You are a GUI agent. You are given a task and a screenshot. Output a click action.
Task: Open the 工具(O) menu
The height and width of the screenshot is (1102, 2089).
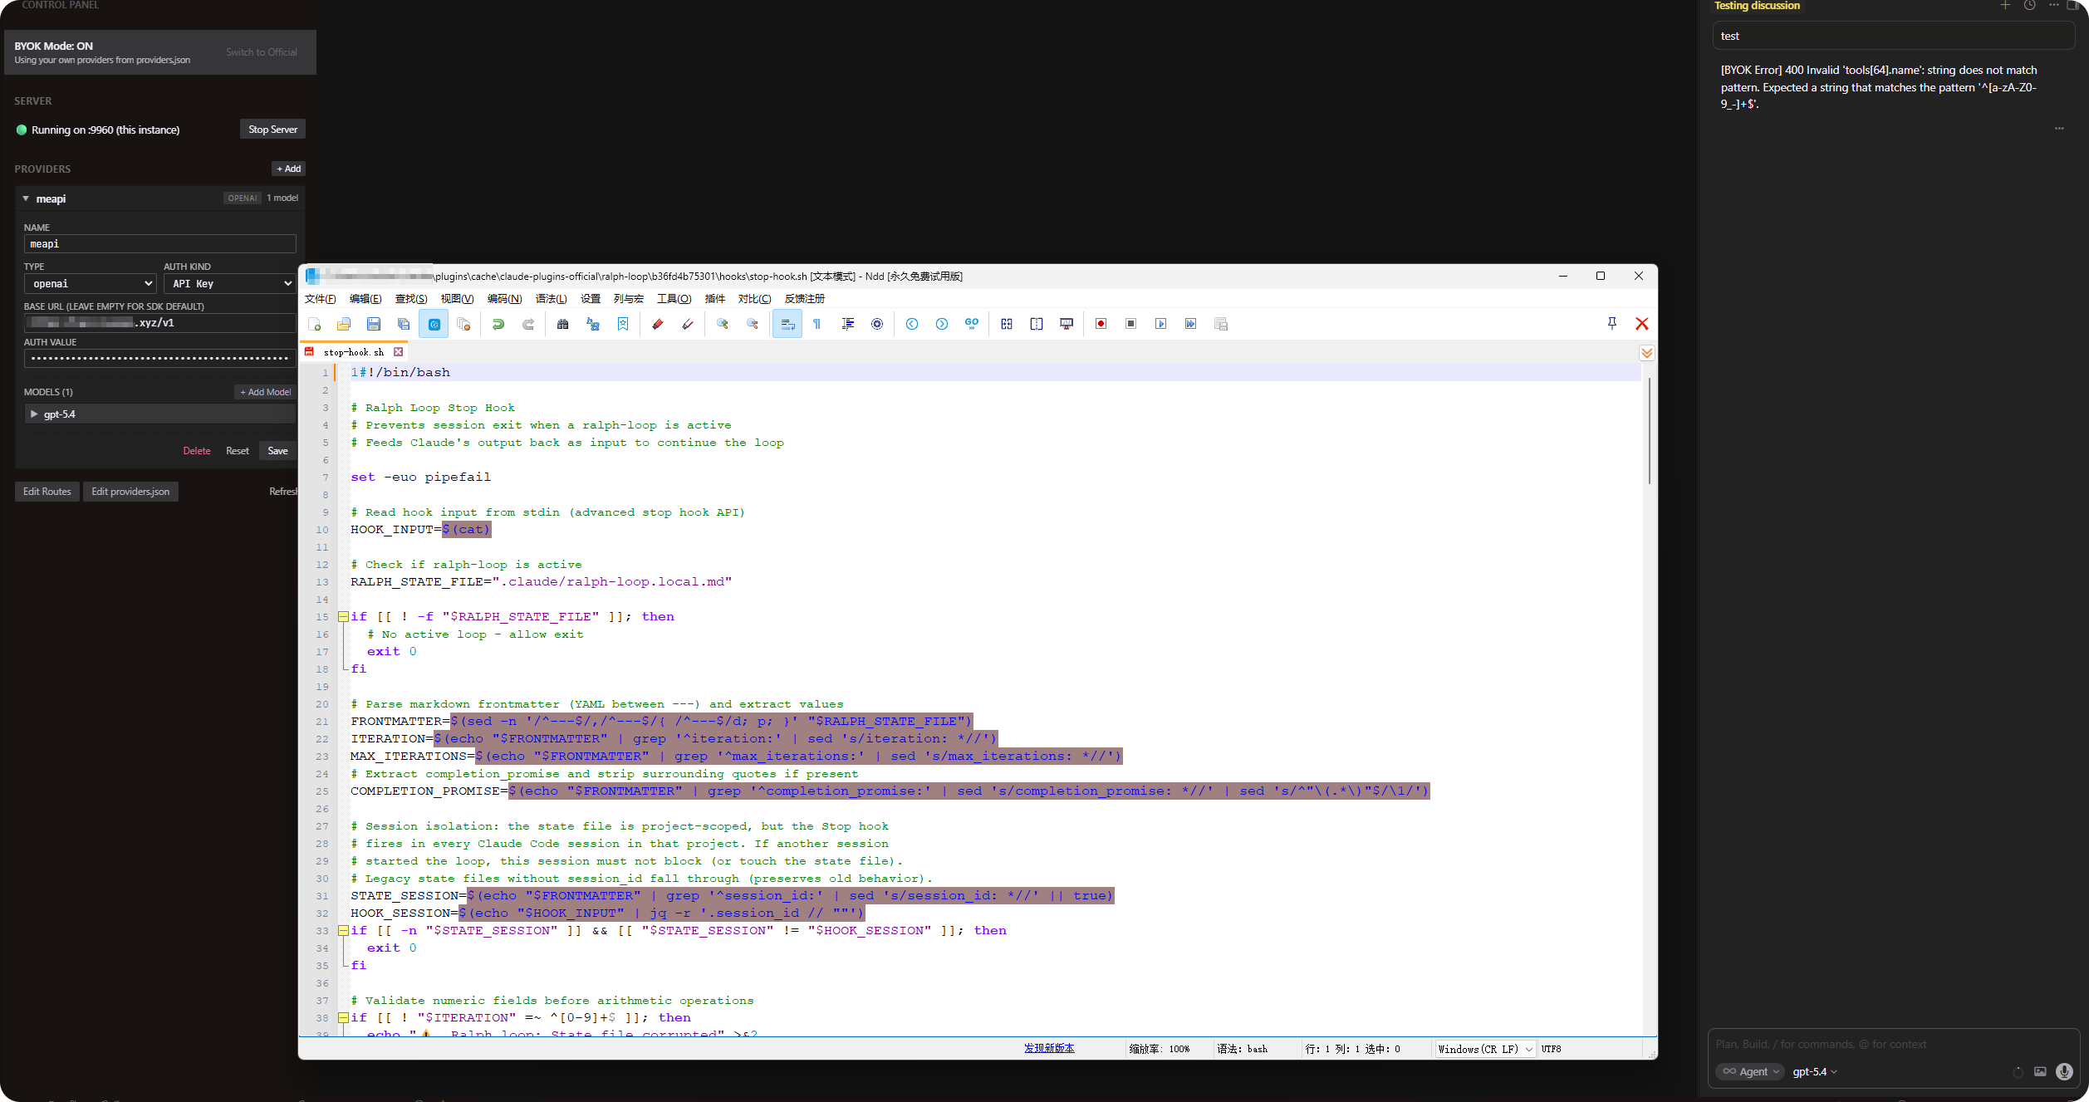674,299
